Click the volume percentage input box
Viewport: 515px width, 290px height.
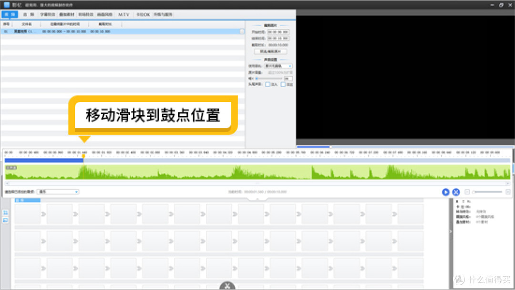[x=288, y=79]
